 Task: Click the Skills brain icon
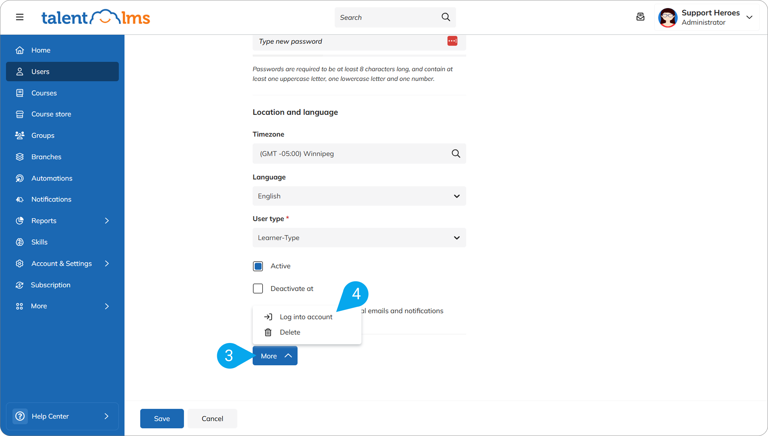[20, 242]
